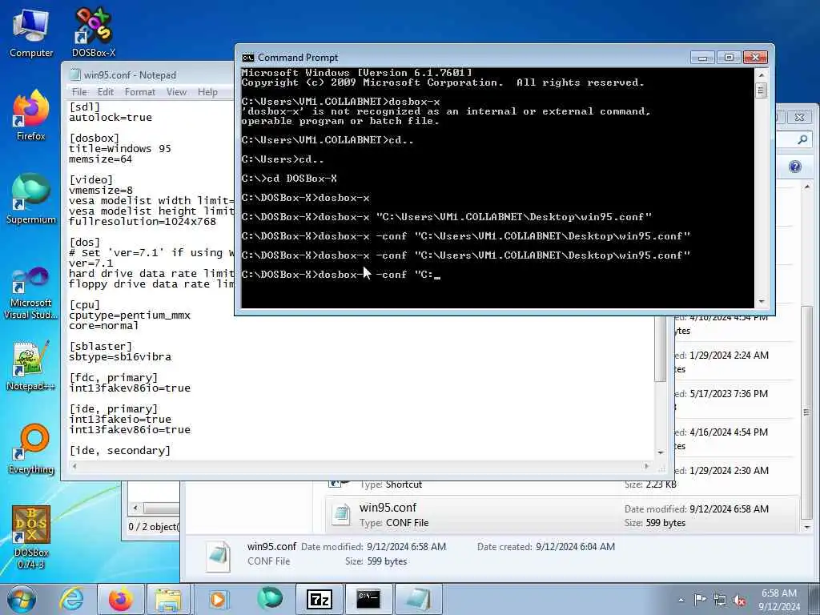Open Firefox from the taskbar
Viewport: 820px width, 615px height.
[120, 599]
